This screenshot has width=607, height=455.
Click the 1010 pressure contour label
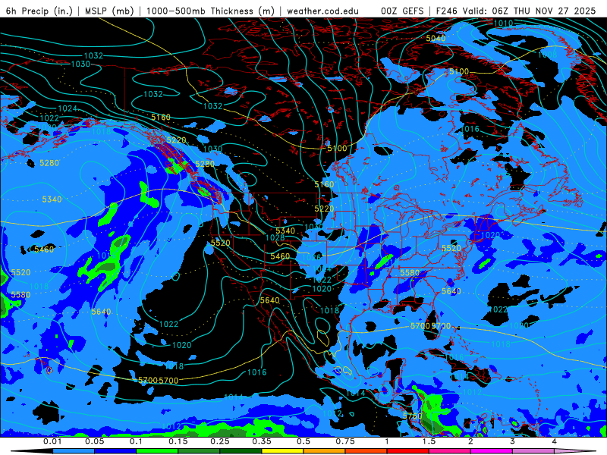(x=503, y=24)
